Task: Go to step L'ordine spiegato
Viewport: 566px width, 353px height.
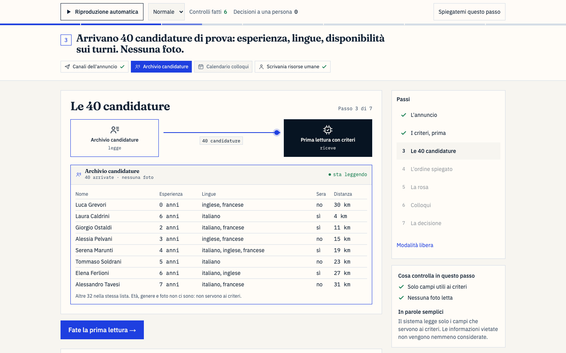Action: pos(448,169)
